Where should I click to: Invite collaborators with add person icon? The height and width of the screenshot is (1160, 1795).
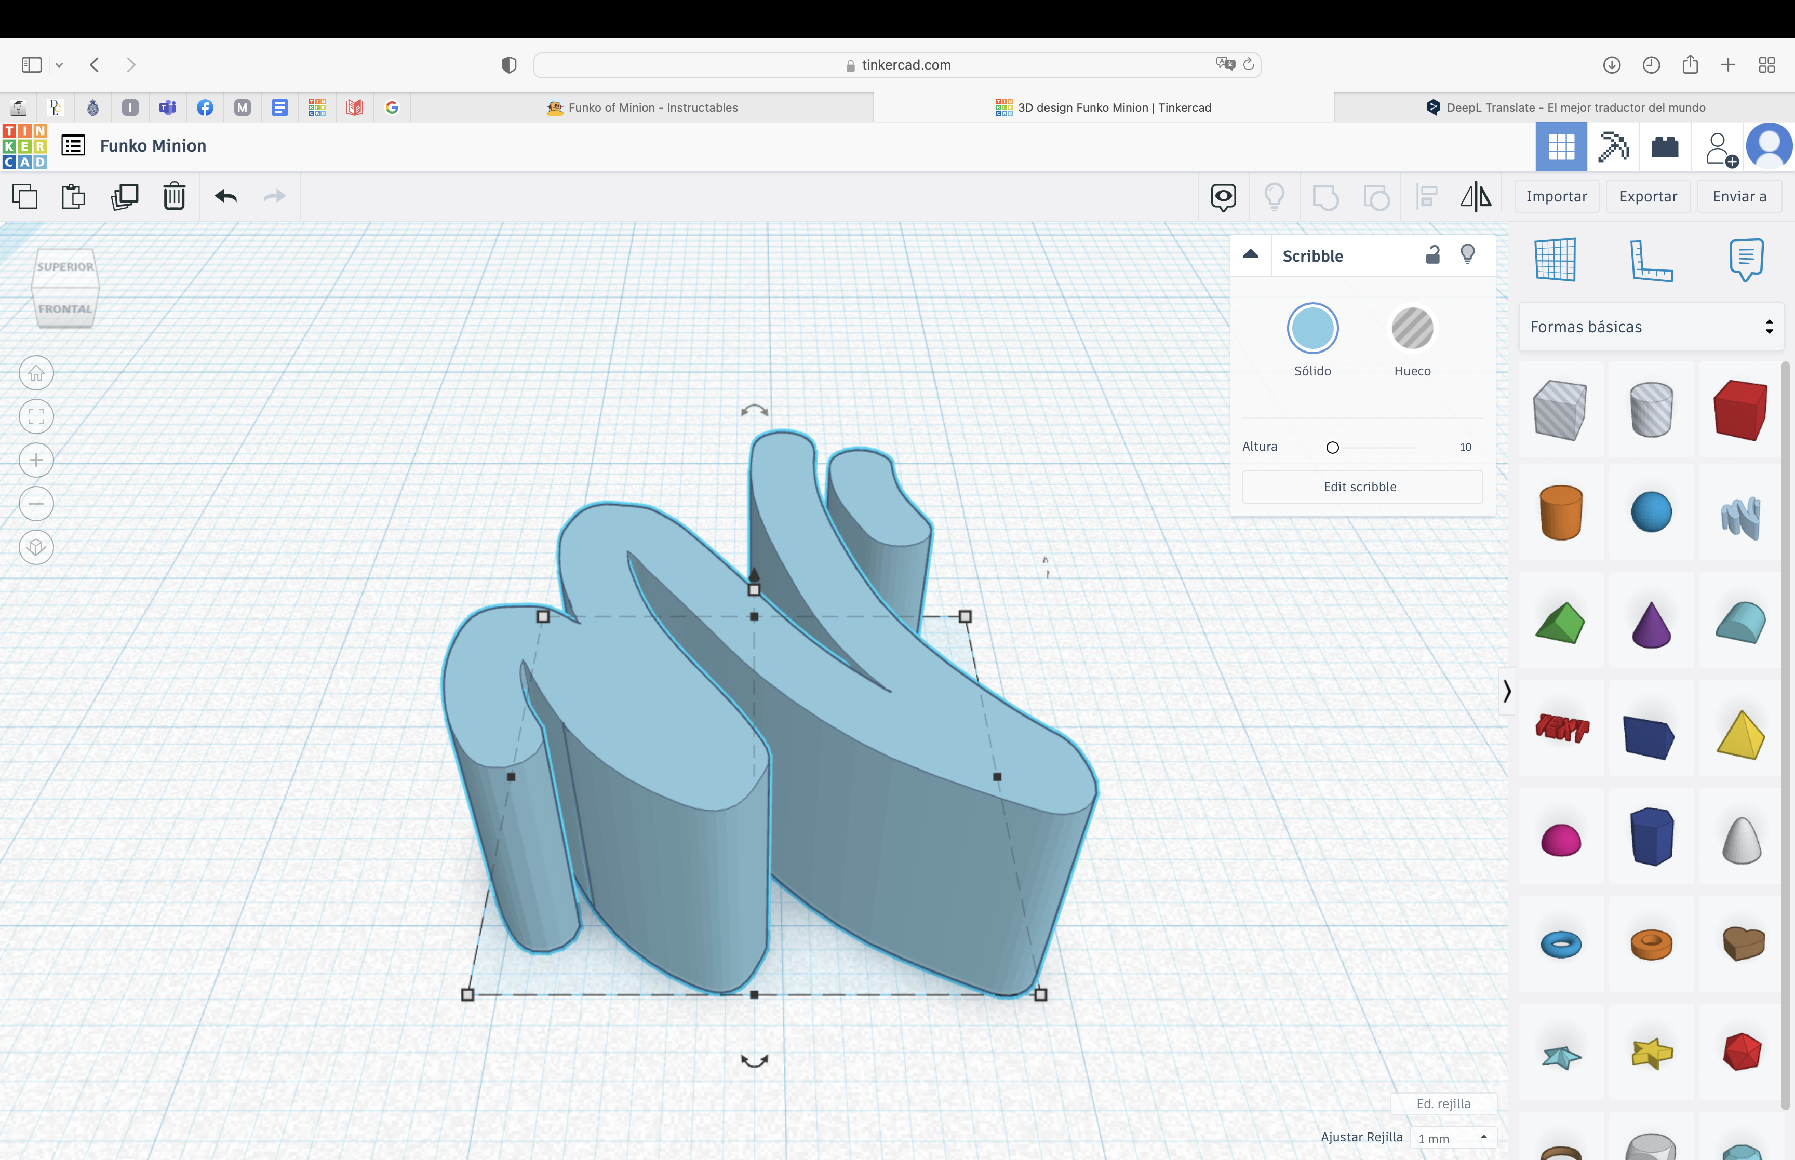1720,149
